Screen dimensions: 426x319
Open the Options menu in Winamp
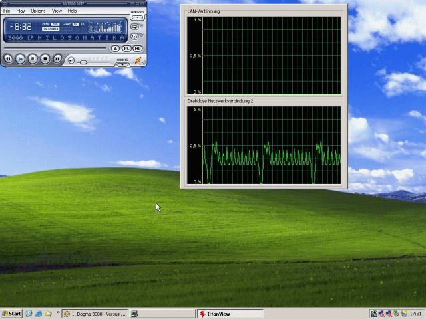point(38,11)
